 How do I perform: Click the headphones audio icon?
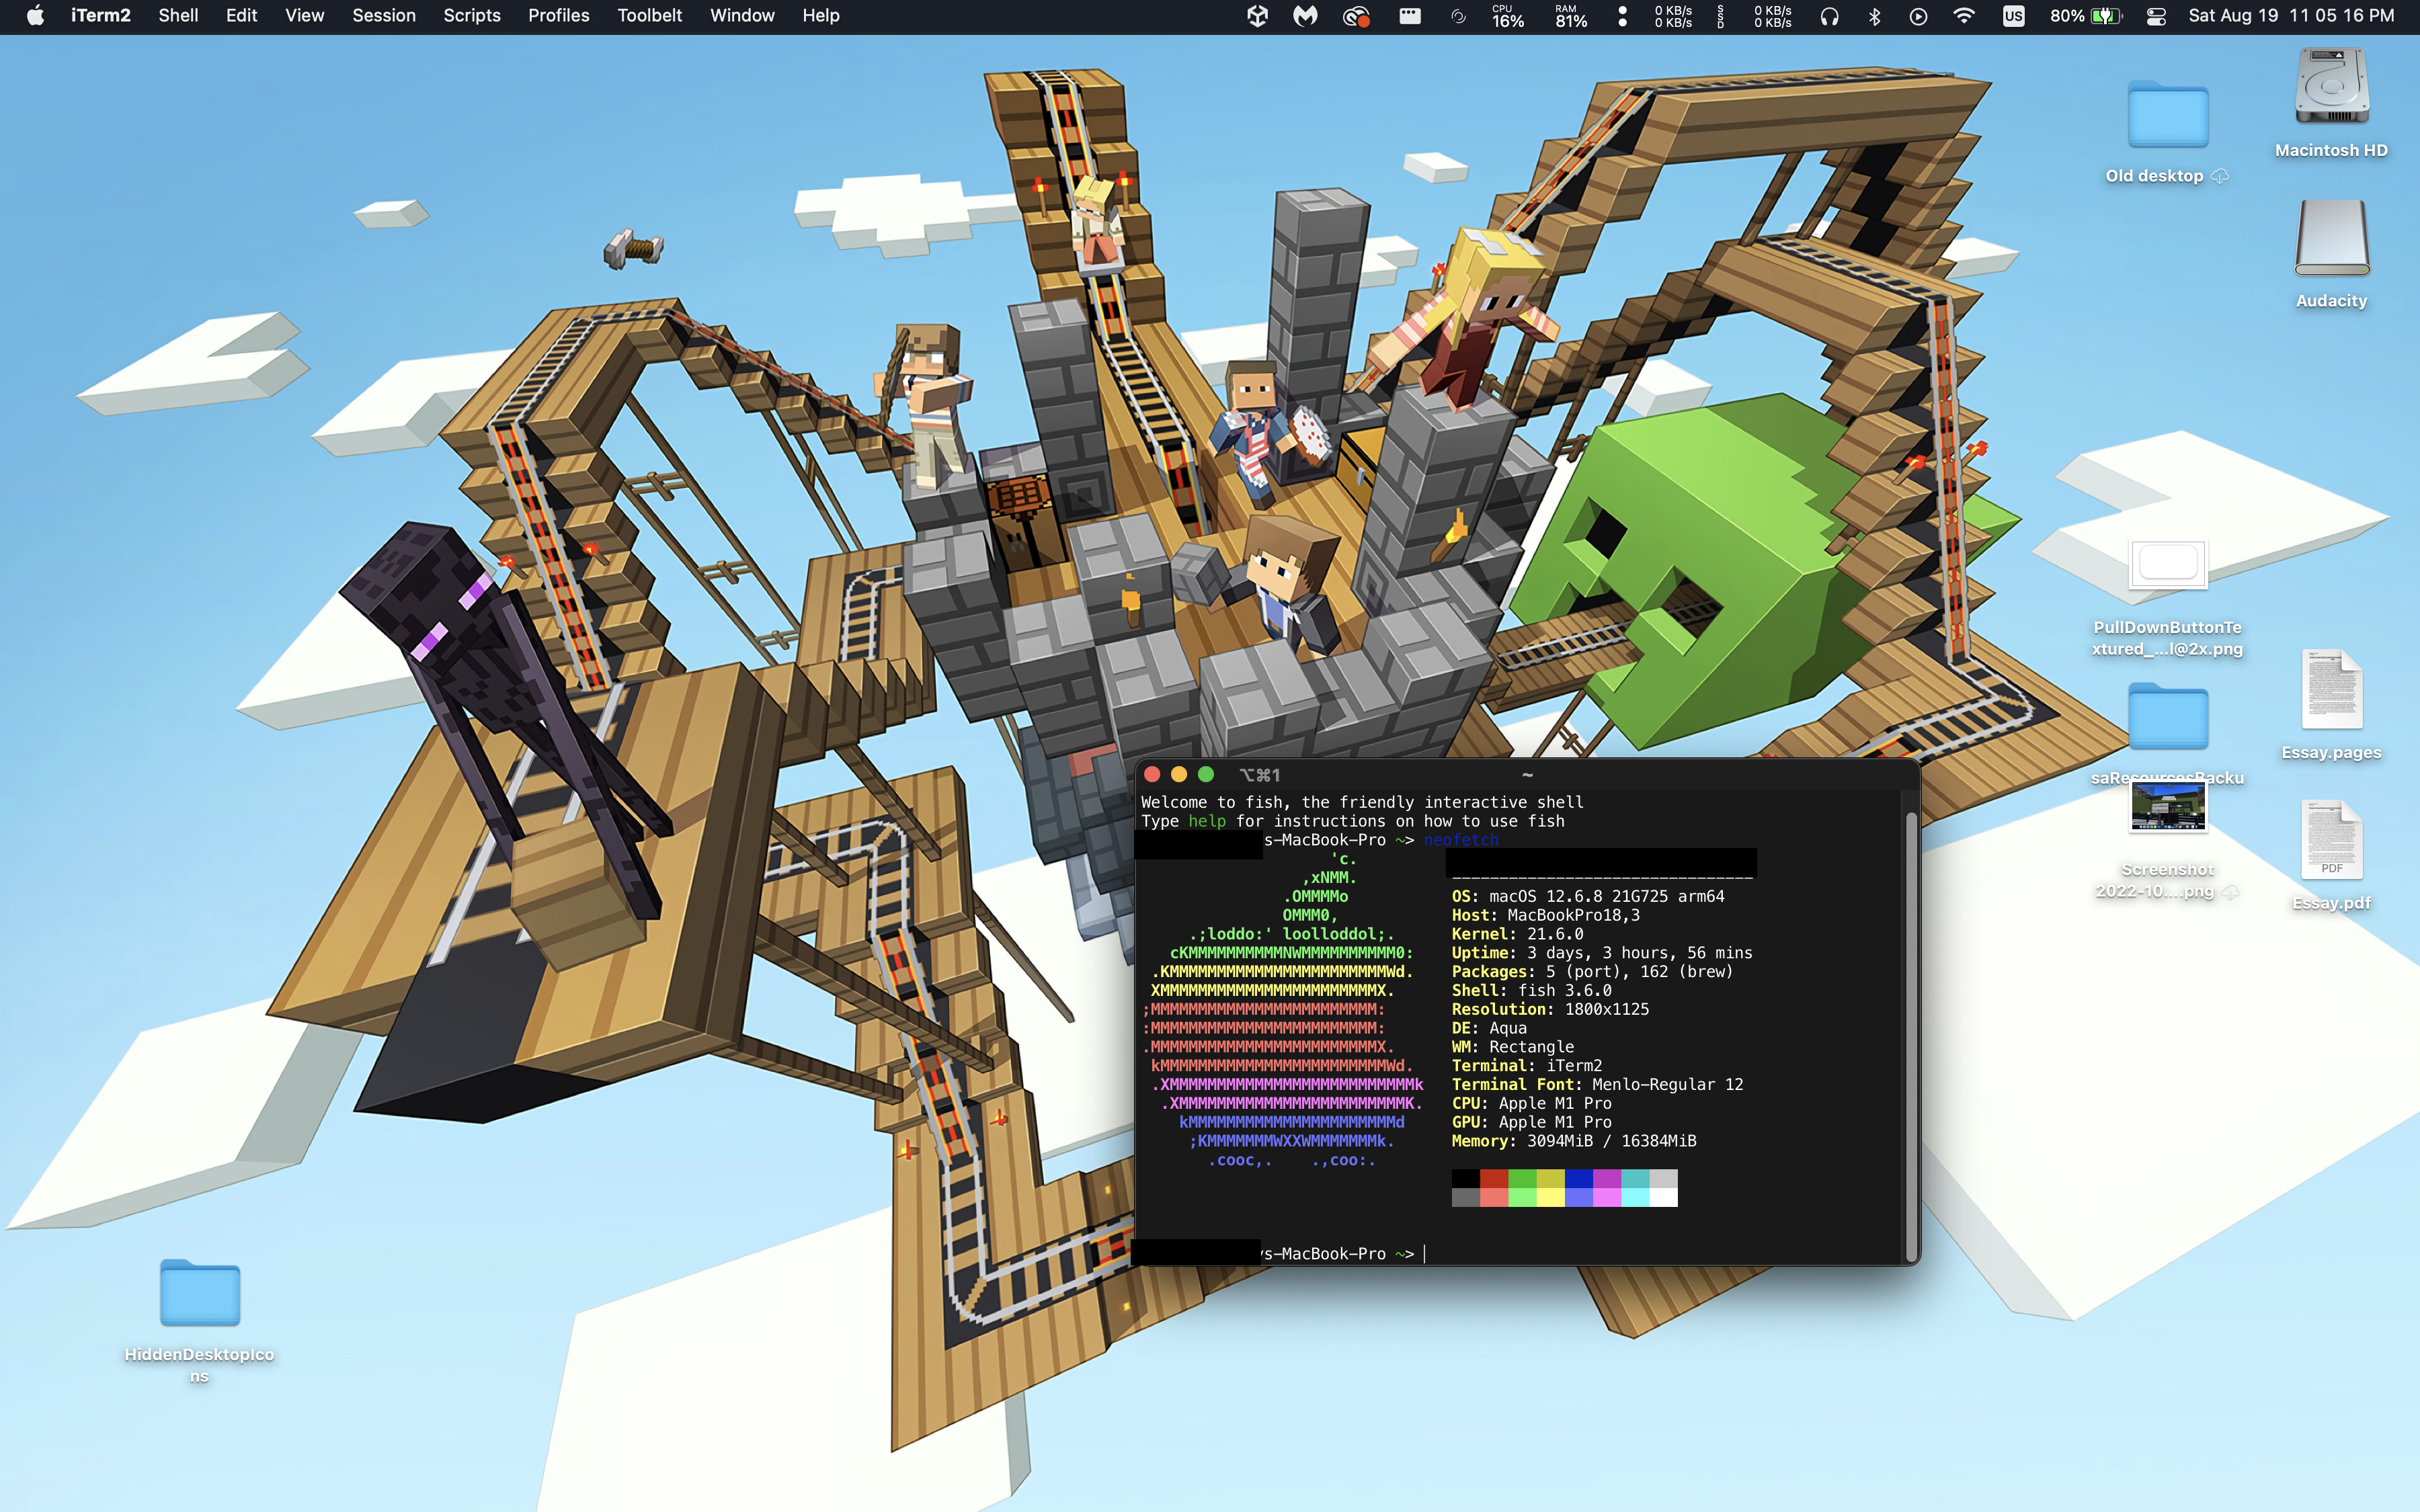pos(1829,16)
